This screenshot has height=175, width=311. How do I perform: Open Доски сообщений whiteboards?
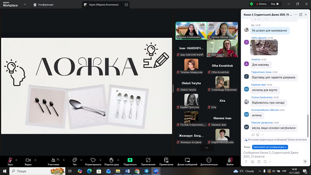(x=187, y=160)
